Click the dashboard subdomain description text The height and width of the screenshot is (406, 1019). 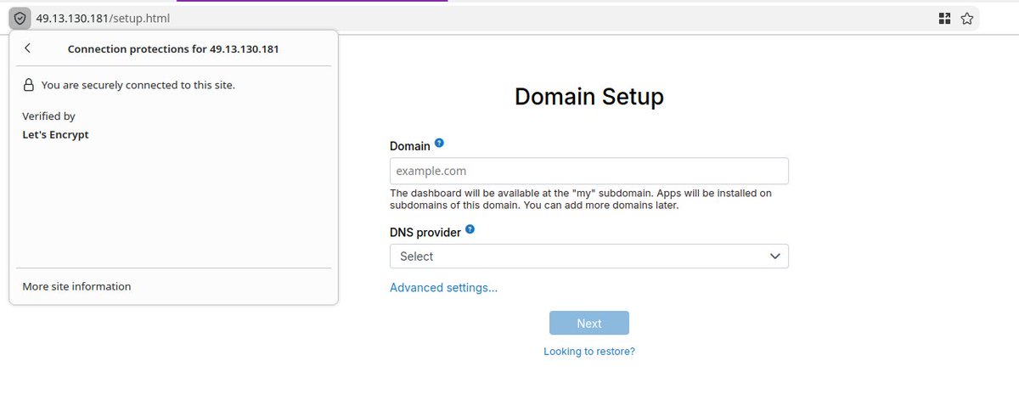pos(581,199)
